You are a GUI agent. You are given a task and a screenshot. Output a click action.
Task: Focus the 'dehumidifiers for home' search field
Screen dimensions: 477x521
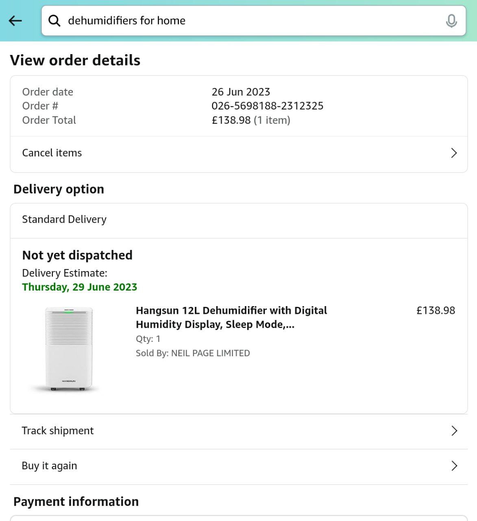click(244, 21)
